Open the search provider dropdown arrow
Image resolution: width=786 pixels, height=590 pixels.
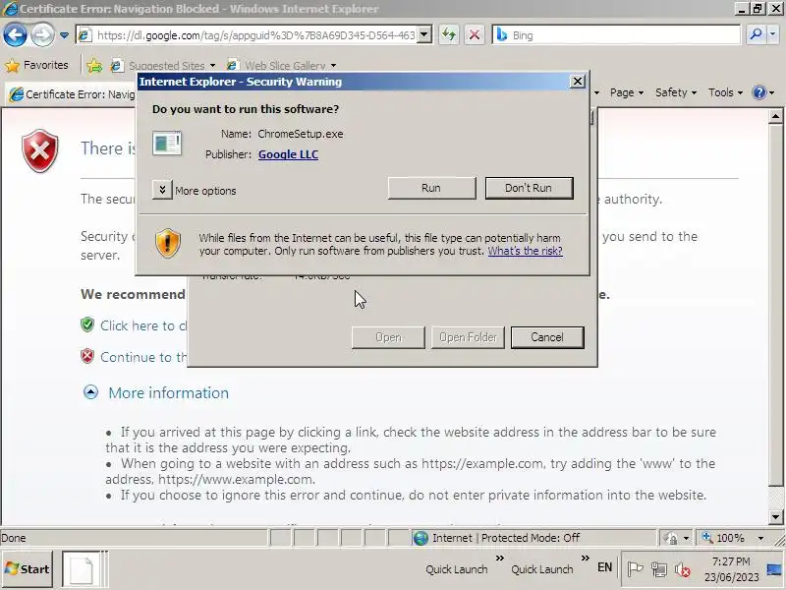772,35
